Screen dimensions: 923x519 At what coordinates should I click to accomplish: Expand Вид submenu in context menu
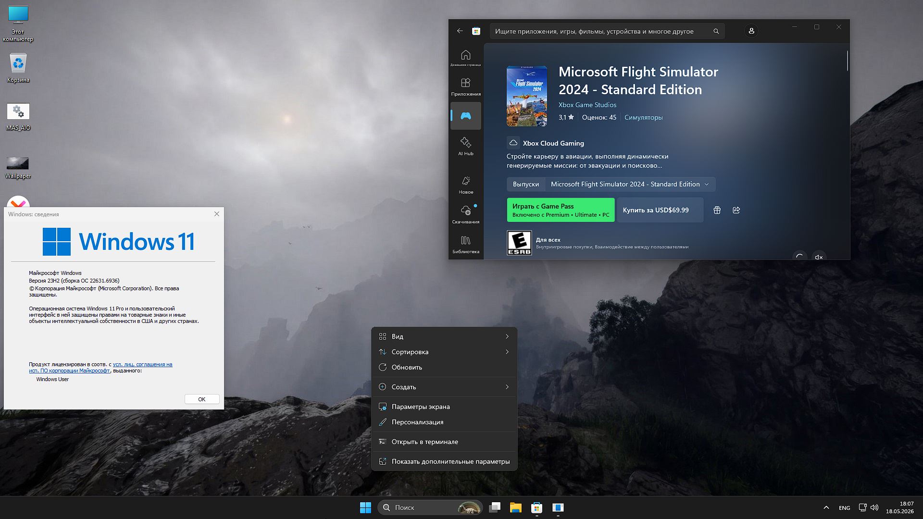click(444, 336)
